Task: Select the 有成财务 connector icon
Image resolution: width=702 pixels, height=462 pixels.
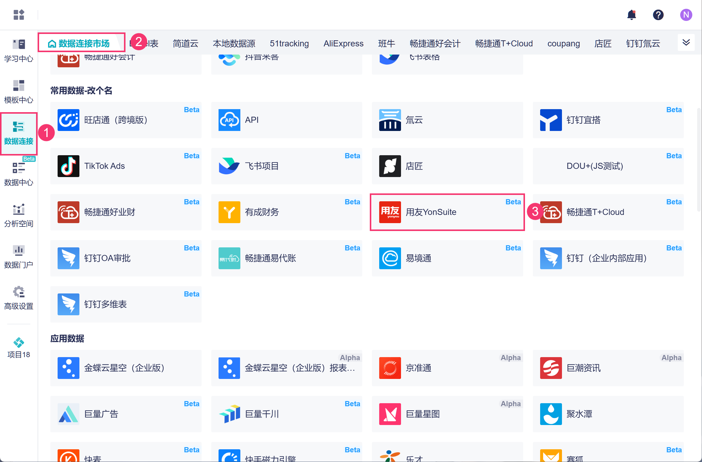Action: (229, 212)
